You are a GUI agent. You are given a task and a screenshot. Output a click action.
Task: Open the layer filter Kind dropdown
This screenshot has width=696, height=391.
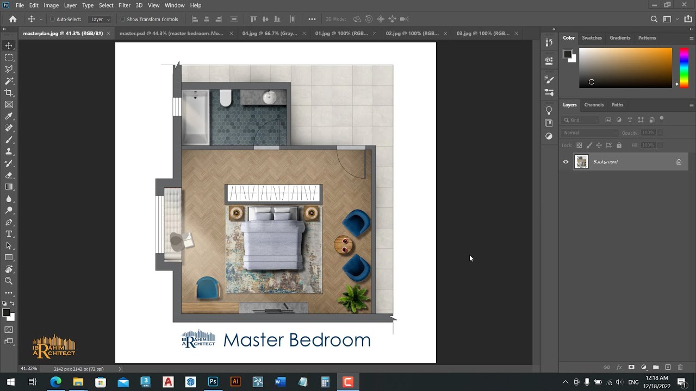point(581,120)
